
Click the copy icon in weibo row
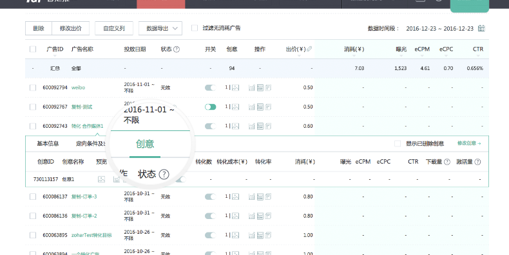tap(268, 88)
